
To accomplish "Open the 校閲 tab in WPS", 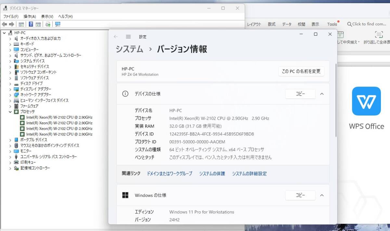I will tap(301, 24).
